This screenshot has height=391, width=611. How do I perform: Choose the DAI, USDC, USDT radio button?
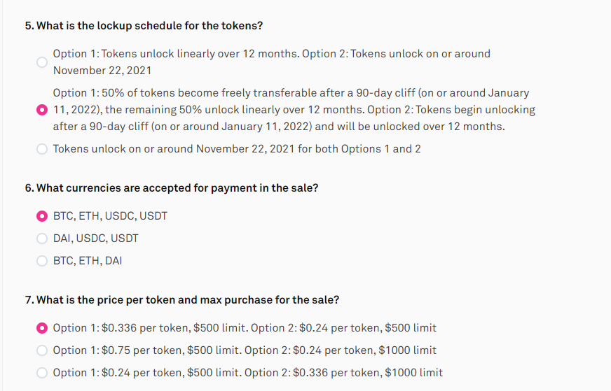click(x=42, y=239)
